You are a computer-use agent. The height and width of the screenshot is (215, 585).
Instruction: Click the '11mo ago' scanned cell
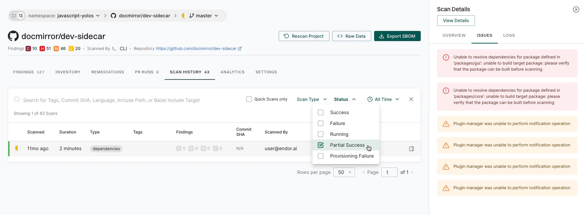(x=38, y=148)
